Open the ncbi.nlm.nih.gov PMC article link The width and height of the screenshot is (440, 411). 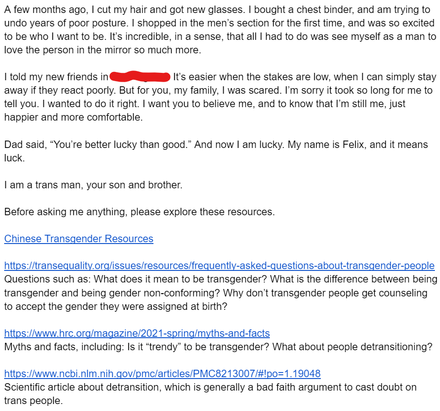click(x=162, y=373)
